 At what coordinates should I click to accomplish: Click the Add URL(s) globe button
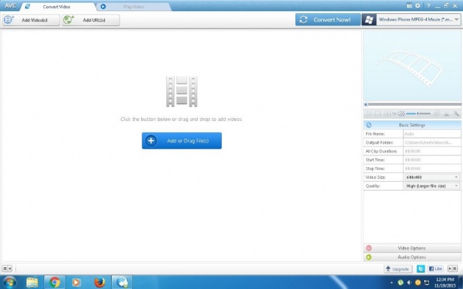tap(90, 20)
